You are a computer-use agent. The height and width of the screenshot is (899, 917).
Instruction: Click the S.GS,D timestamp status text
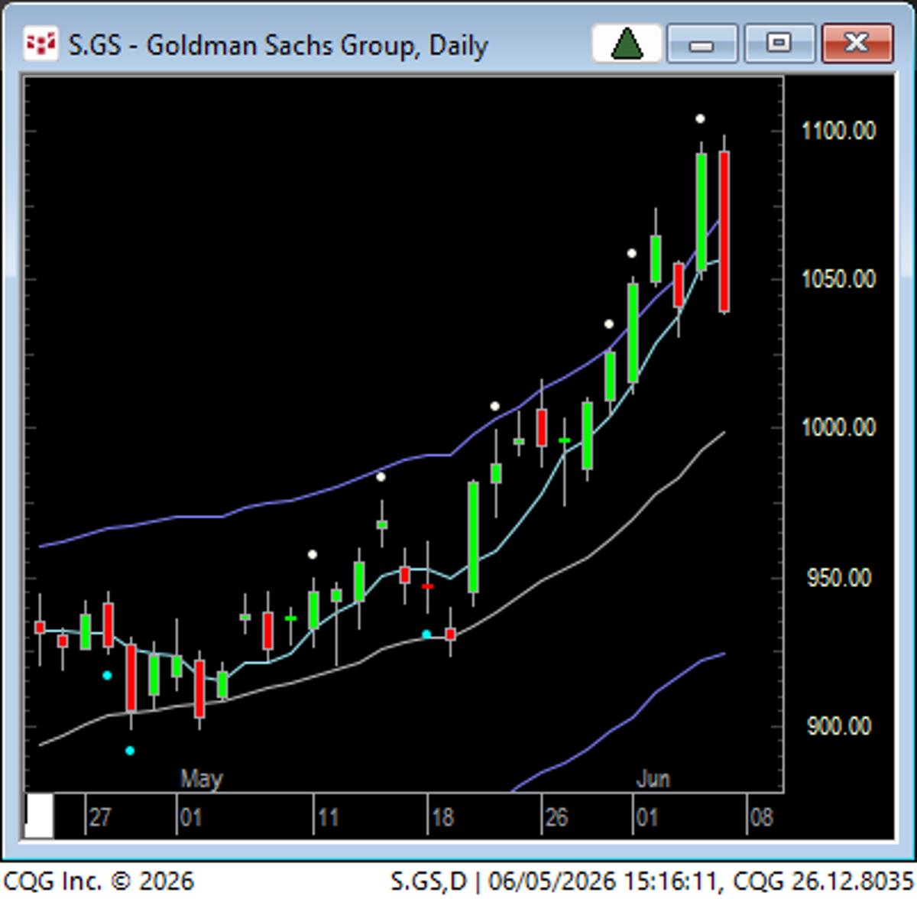pos(653,881)
